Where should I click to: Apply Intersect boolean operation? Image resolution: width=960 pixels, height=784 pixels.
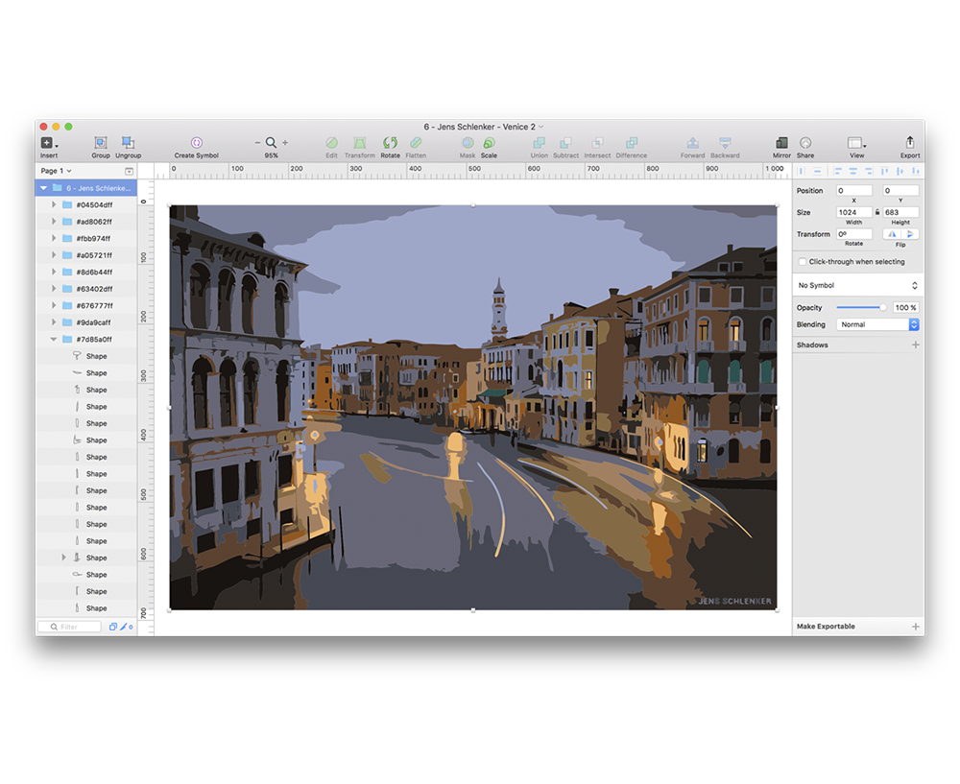[x=597, y=143]
